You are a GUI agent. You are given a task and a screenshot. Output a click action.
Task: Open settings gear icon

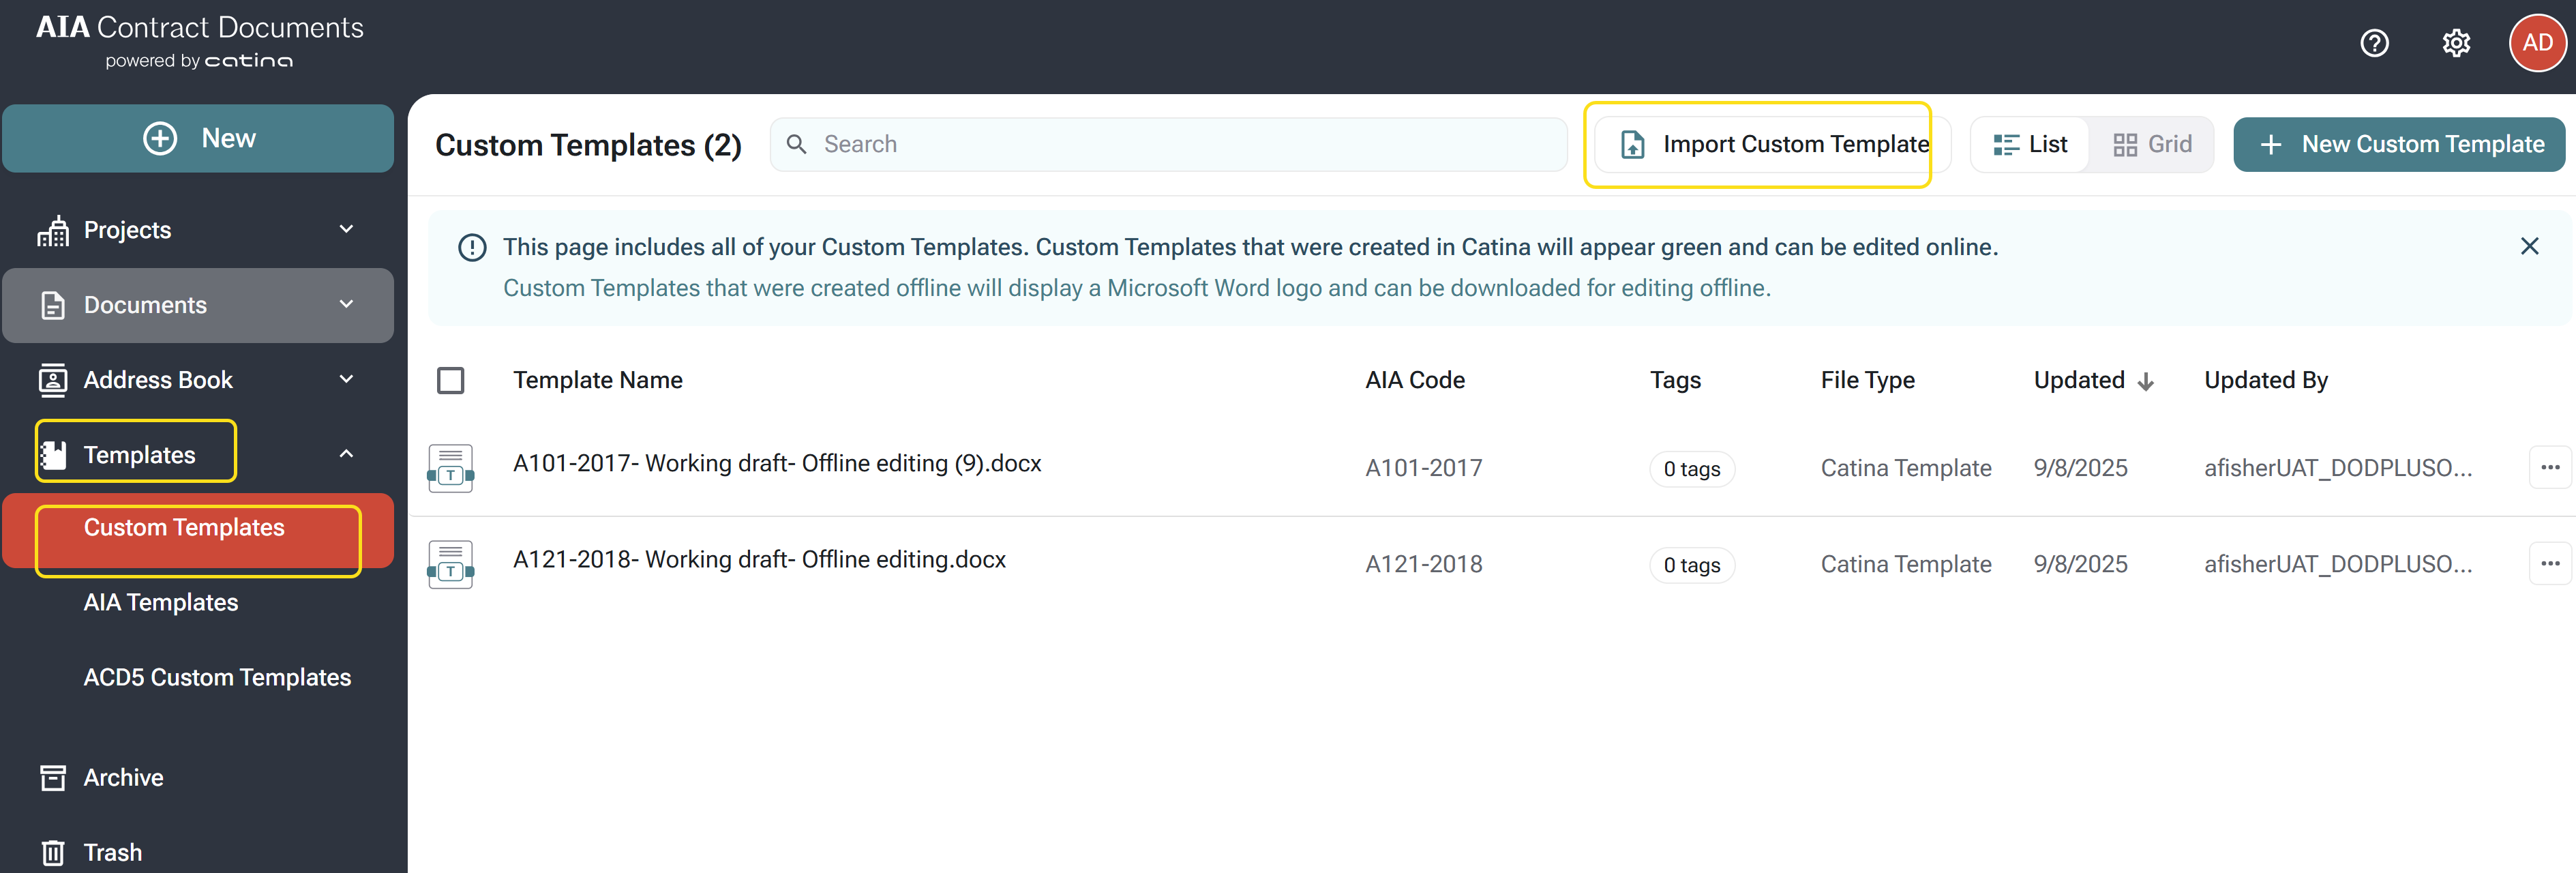pyautogui.click(x=2456, y=43)
